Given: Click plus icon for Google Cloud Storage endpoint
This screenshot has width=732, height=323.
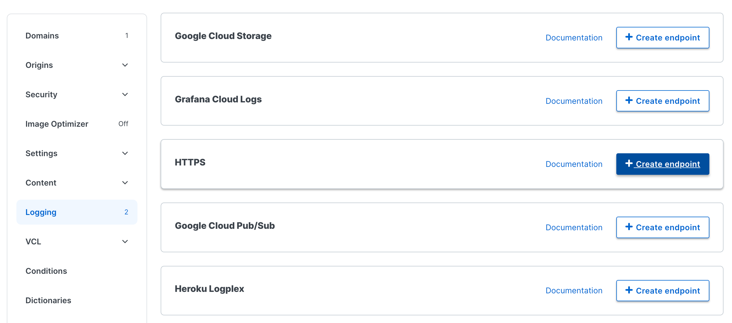Looking at the screenshot, I should (x=629, y=37).
